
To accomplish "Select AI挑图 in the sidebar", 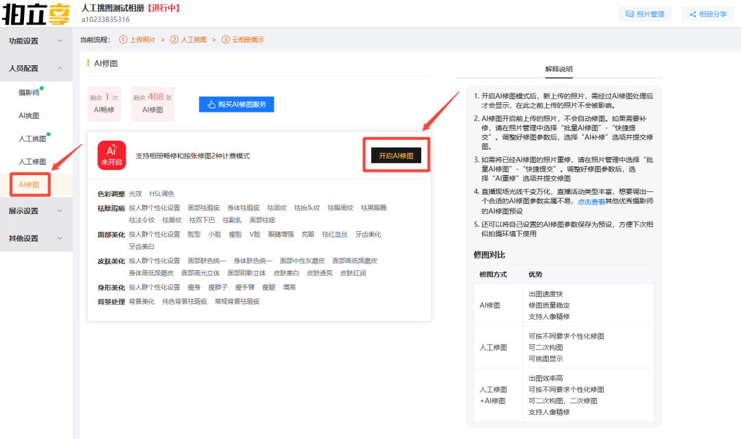I will coord(29,116).
